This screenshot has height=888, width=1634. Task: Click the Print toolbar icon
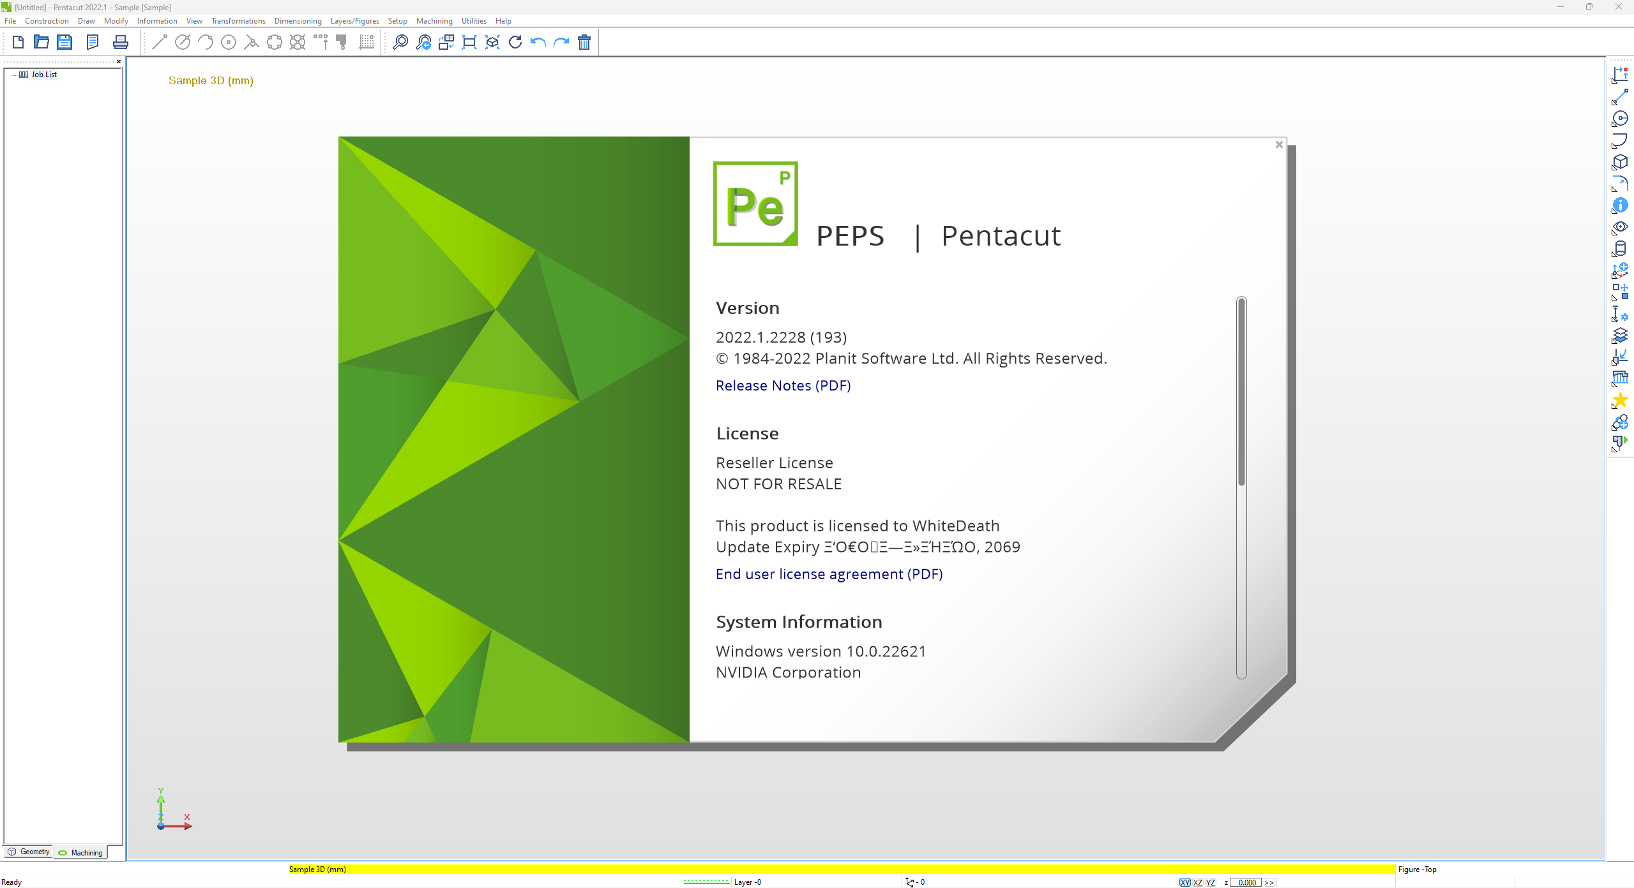coord(120,42)
